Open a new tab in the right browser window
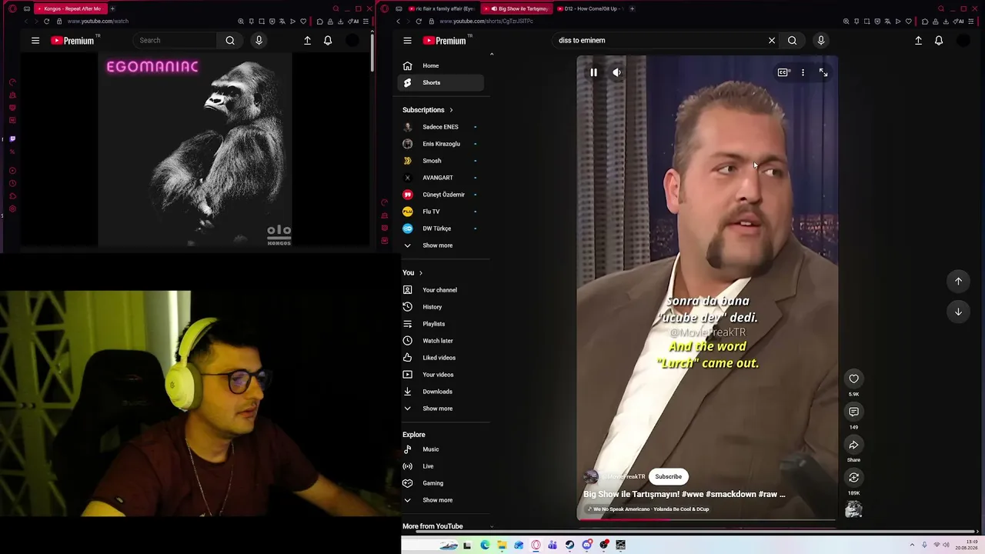This screenshot has width=985, height=554. pos(632,8)
